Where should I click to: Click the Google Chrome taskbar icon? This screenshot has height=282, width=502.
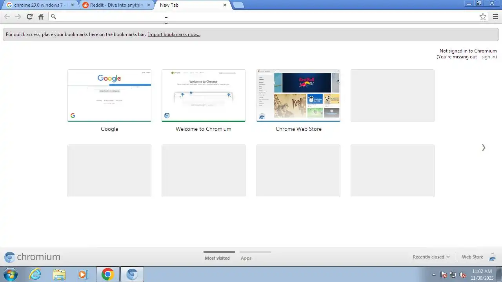point(108,274)
